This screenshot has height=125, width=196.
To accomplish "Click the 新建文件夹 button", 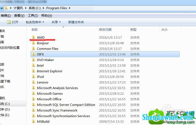I will [76, 22].
